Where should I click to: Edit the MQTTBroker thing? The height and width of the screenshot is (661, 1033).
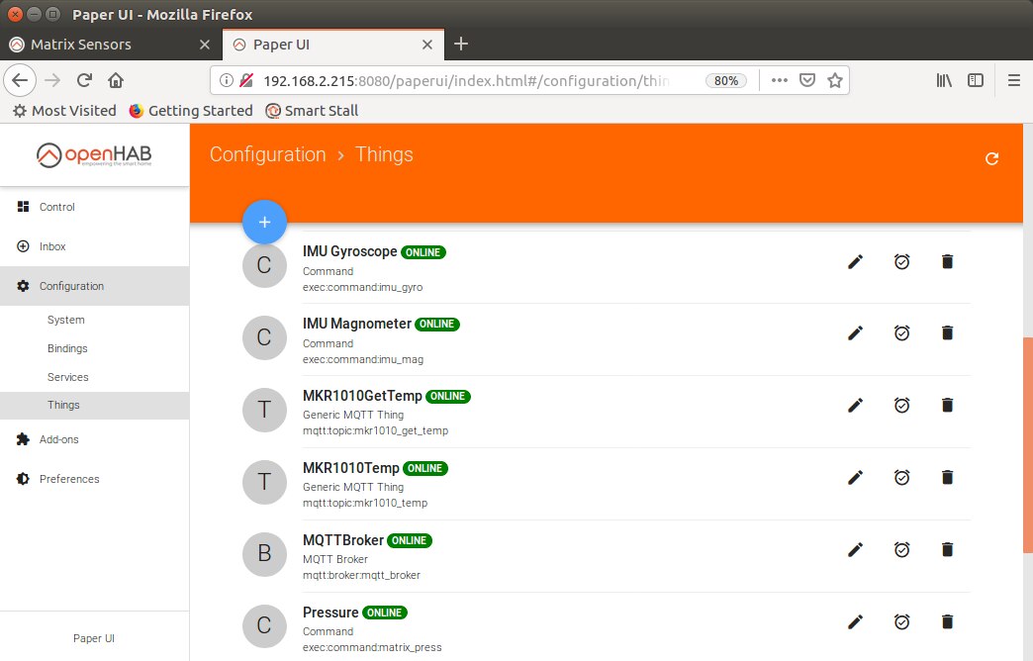pos(855,549)
